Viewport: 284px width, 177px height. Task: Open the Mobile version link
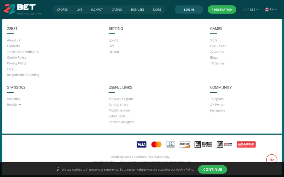119,111
